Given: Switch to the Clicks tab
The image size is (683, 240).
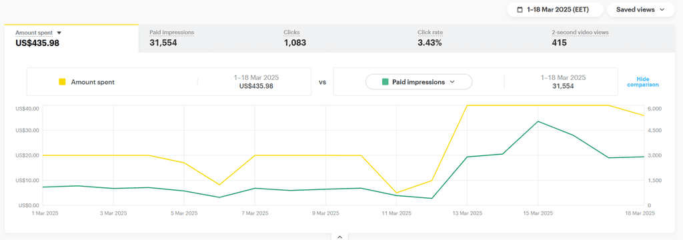Looking at the screenshot, I should (339, 38).
